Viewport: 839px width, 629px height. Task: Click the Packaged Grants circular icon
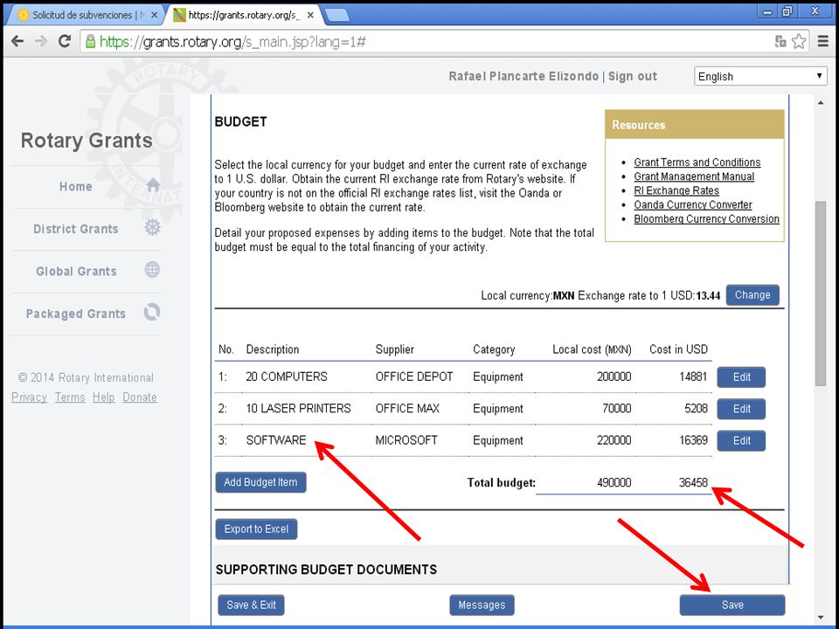[x=152, y=312]
